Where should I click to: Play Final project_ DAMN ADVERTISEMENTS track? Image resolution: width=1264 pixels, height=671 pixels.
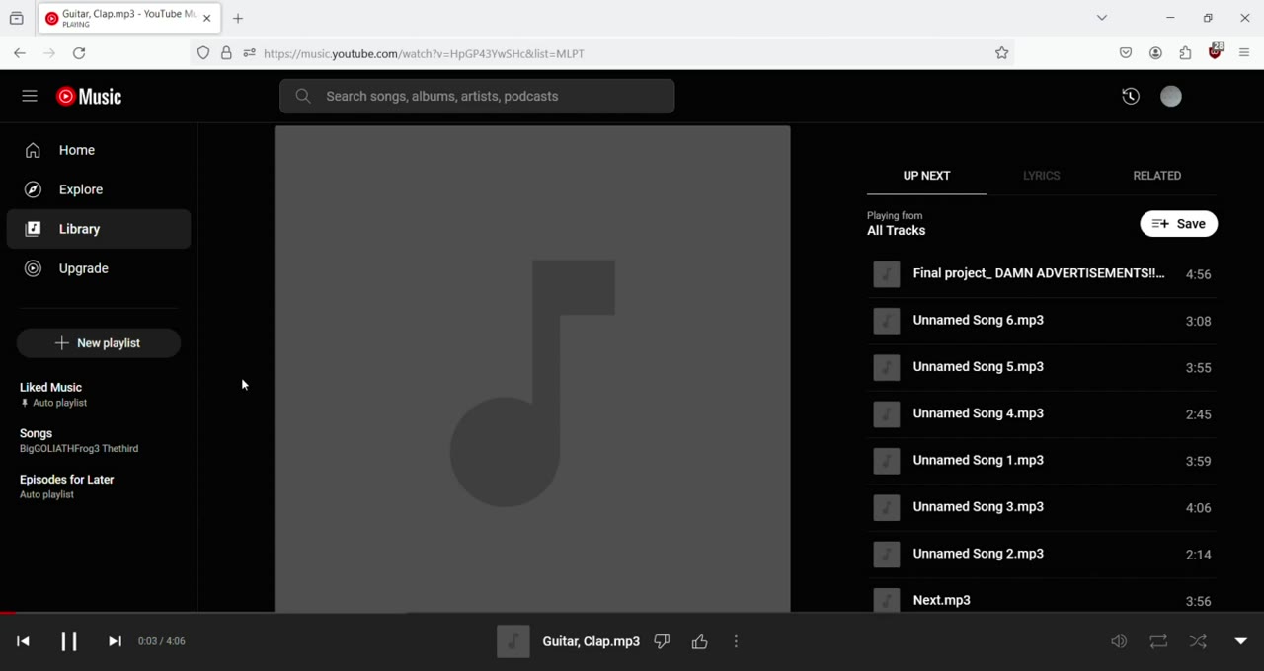1042,274
